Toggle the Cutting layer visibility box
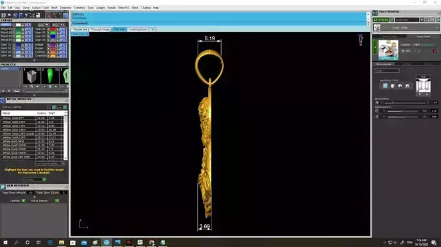The width and height of the screenshot is (441, 247). click(x=49, y=52)
